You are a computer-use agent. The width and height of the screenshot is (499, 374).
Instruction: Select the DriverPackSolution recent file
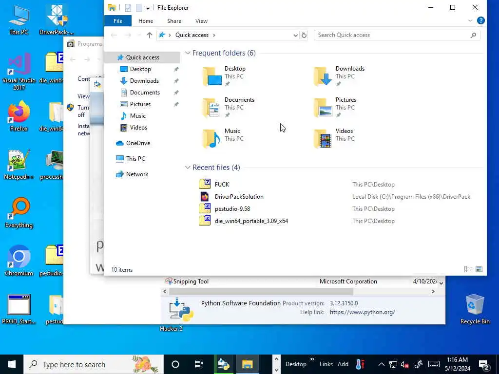coord(239,197)
